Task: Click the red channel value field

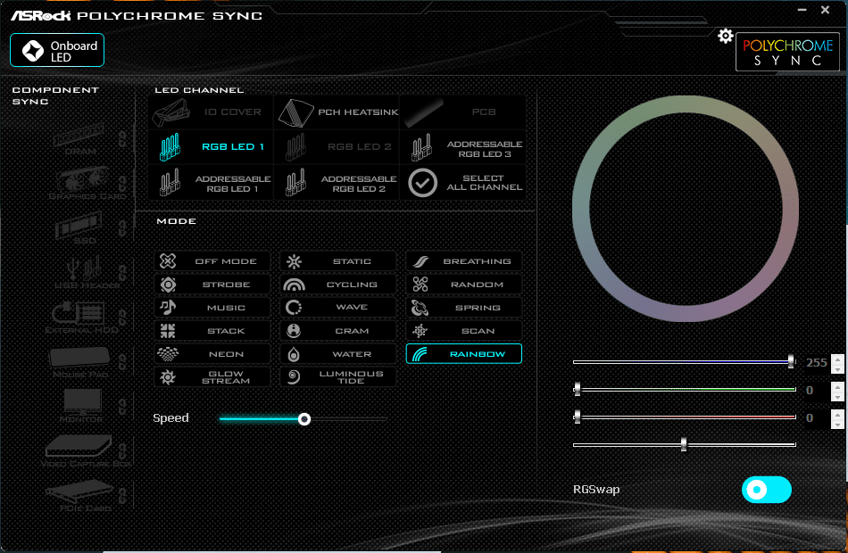Action: tap(817, 417)
